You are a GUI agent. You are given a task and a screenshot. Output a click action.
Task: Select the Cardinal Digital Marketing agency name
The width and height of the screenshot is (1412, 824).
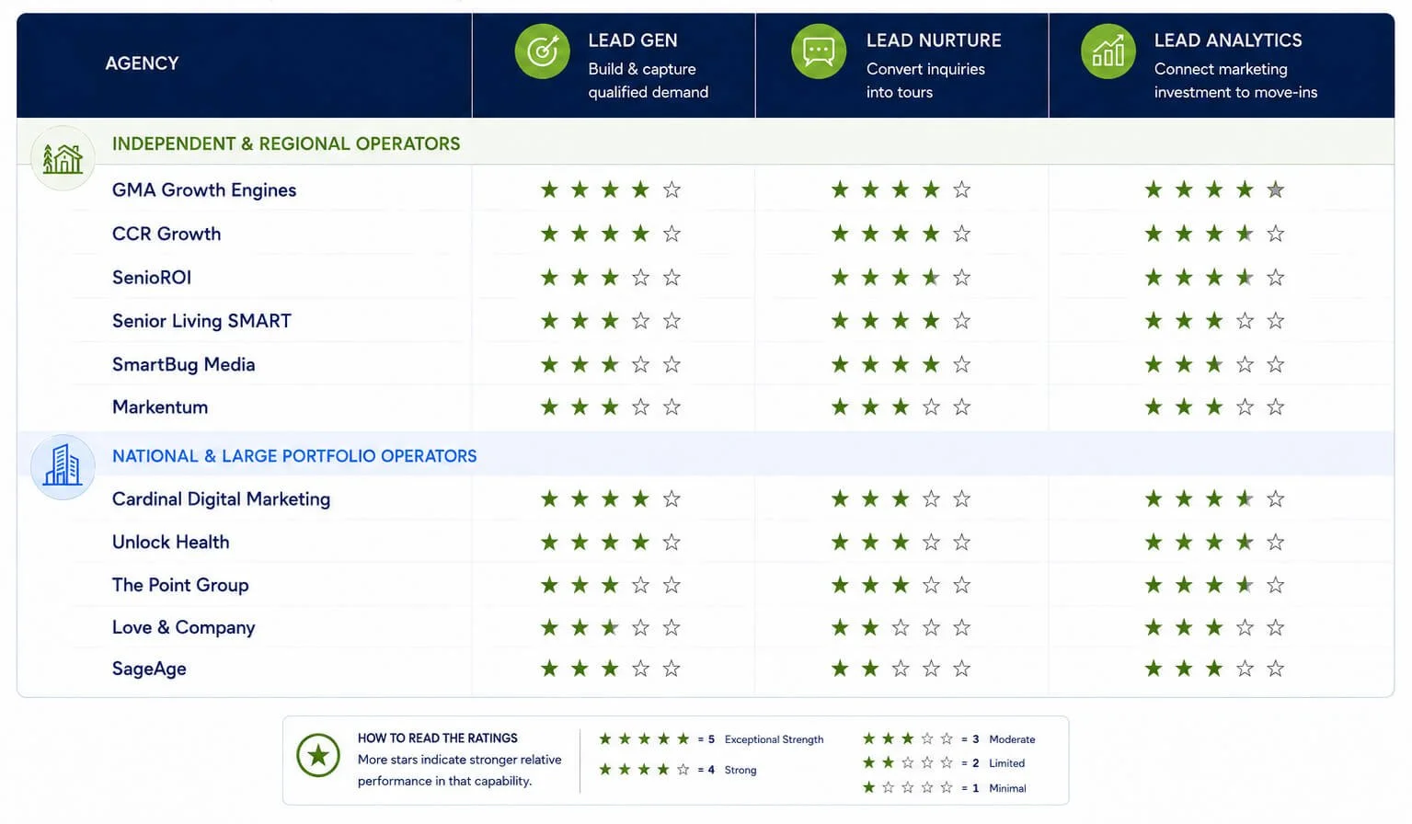[221, 498]
